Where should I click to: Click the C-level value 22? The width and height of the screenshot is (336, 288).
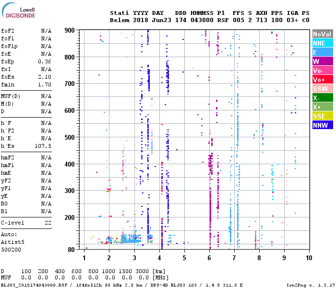(x=48, y=223)
